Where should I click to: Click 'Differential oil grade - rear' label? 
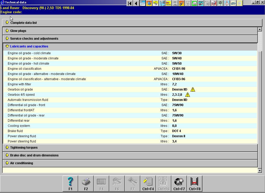pyautogui.click(x=26, y=115)
